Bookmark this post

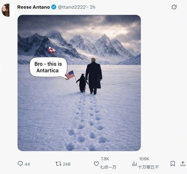(x=173, y=164)
